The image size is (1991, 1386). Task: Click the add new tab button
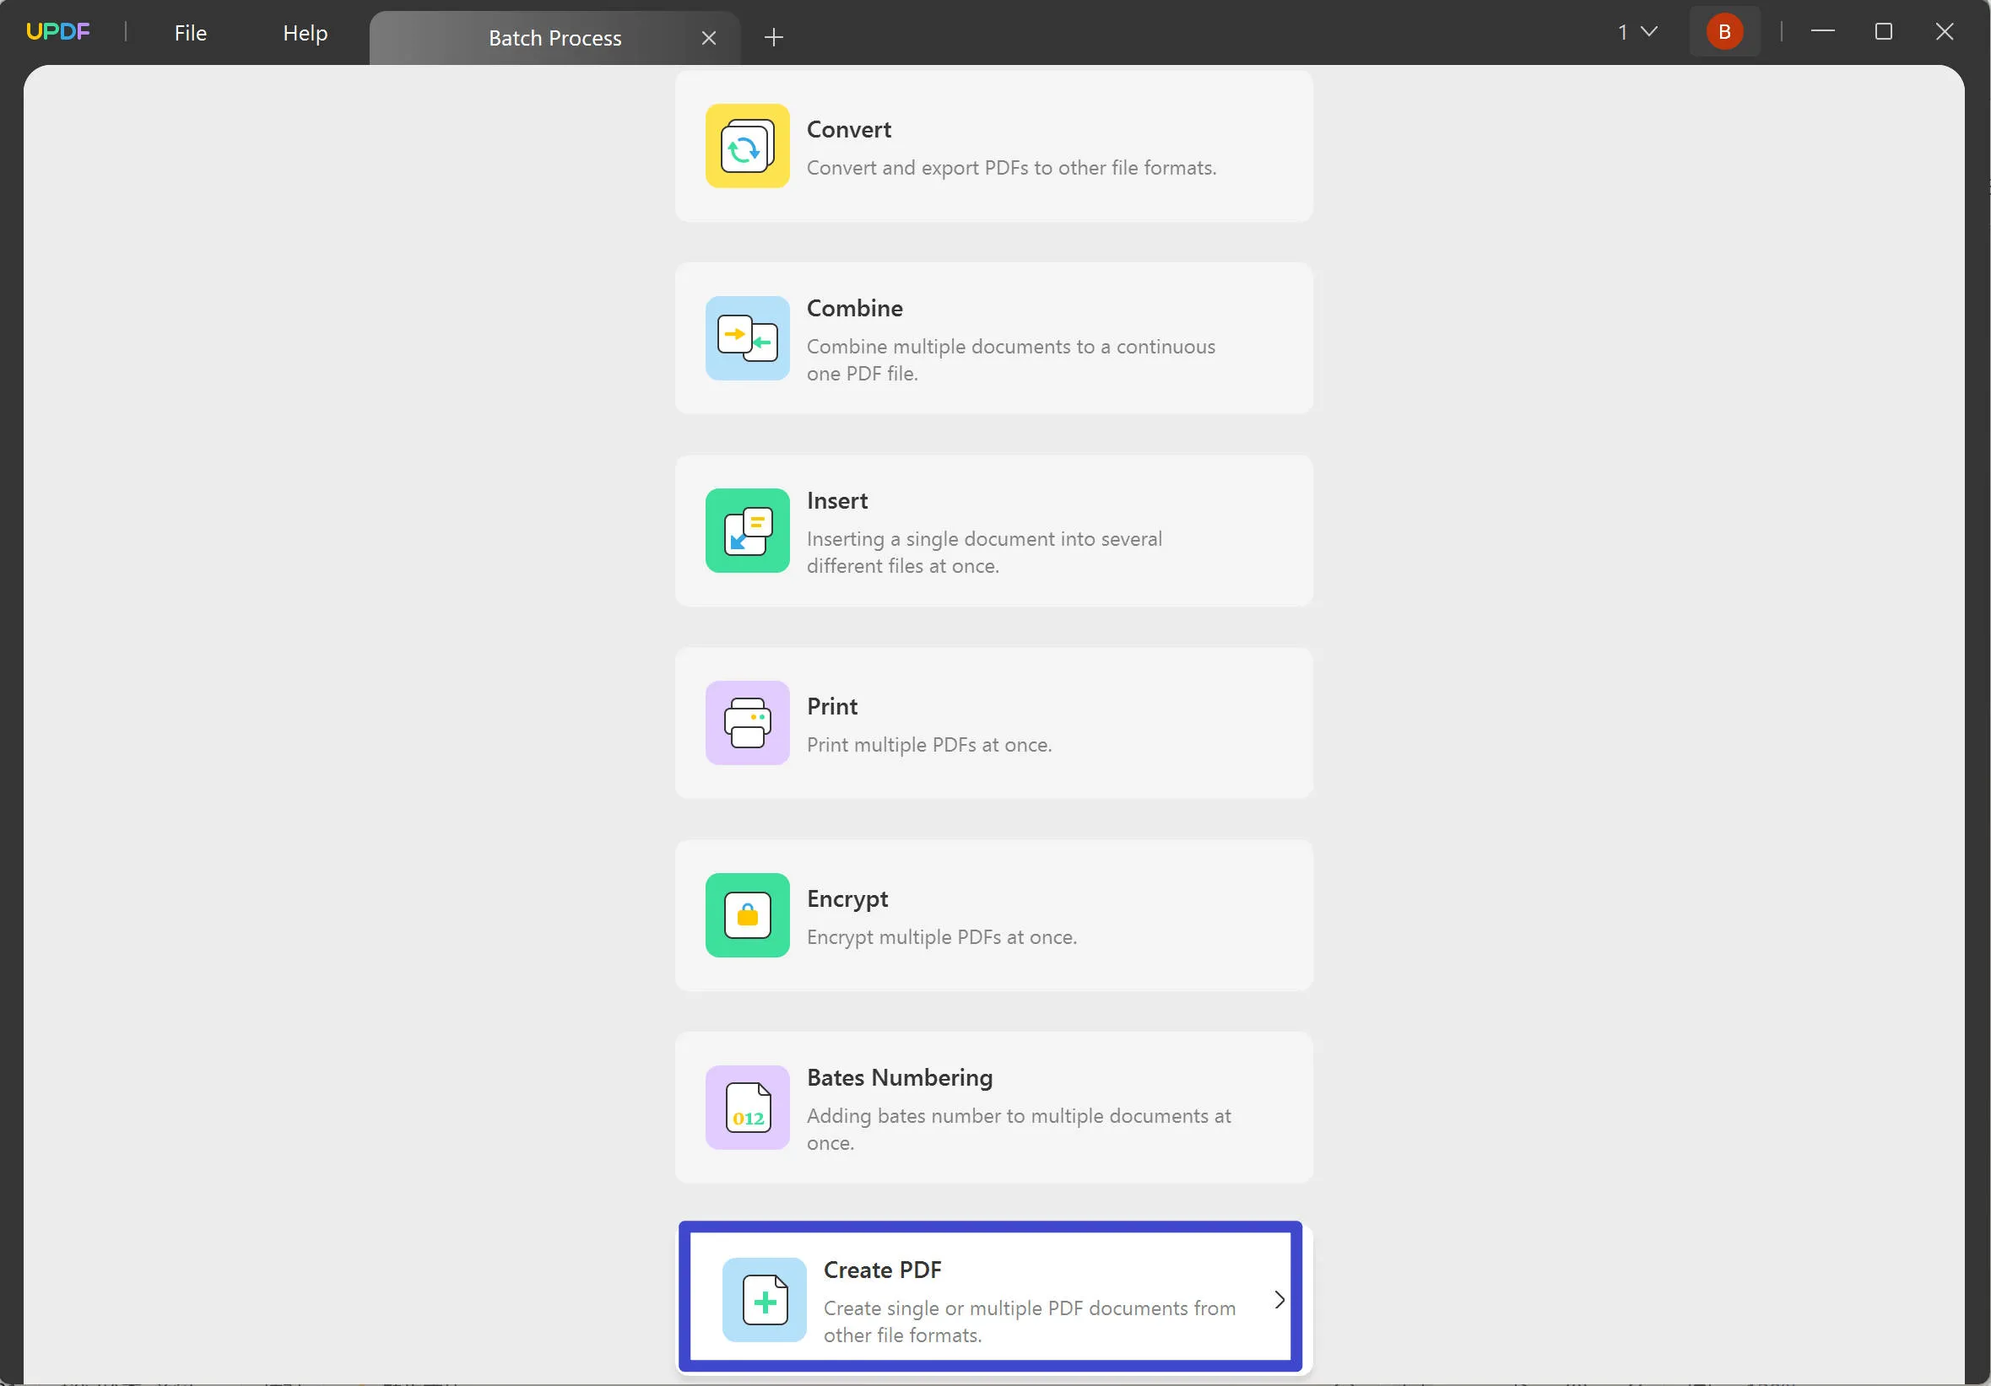coord(773,36)
